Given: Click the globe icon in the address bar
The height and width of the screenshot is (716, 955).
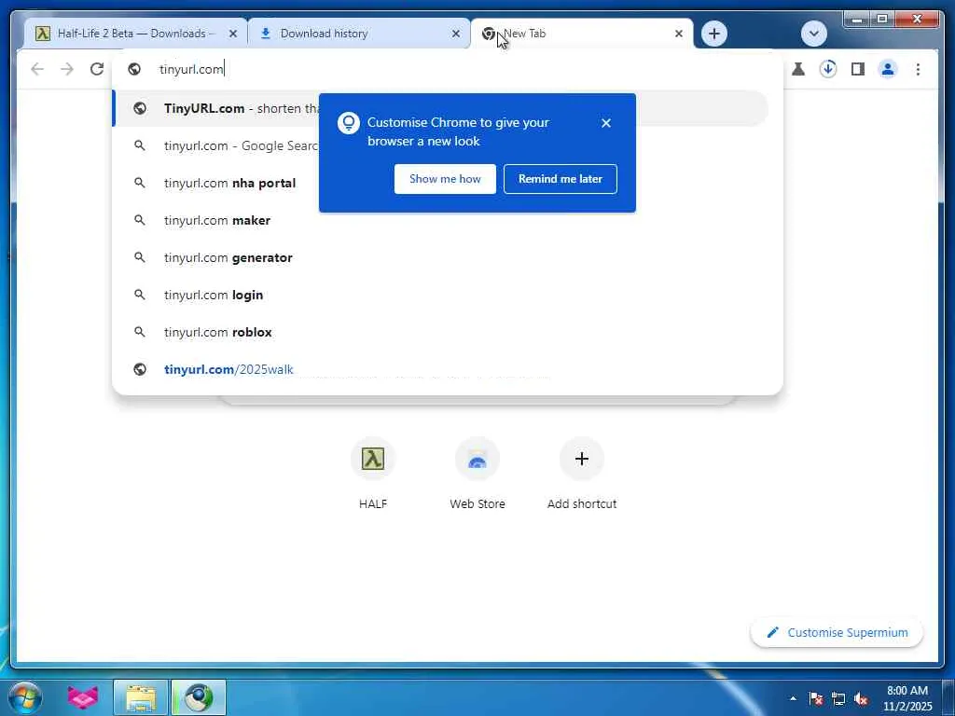Looking at the screenshot, I should click(x=134, y=69).
